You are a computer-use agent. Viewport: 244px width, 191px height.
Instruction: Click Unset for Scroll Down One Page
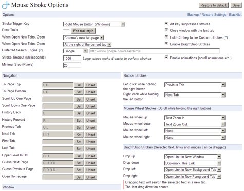(91, 106)
